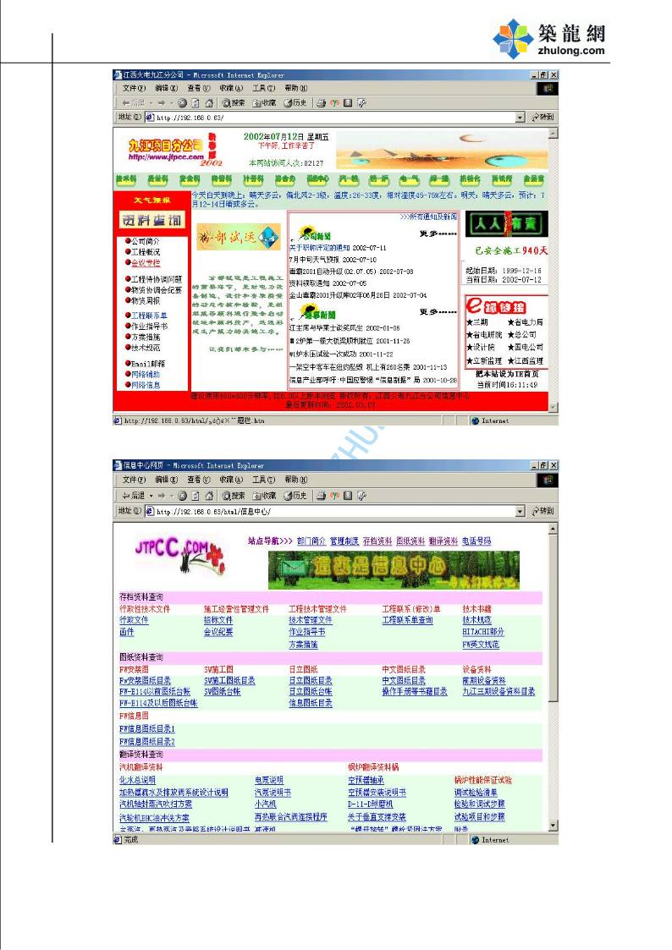
Task: Click scroll-down arrow in 信息中心 window
Action: [553, 825]
